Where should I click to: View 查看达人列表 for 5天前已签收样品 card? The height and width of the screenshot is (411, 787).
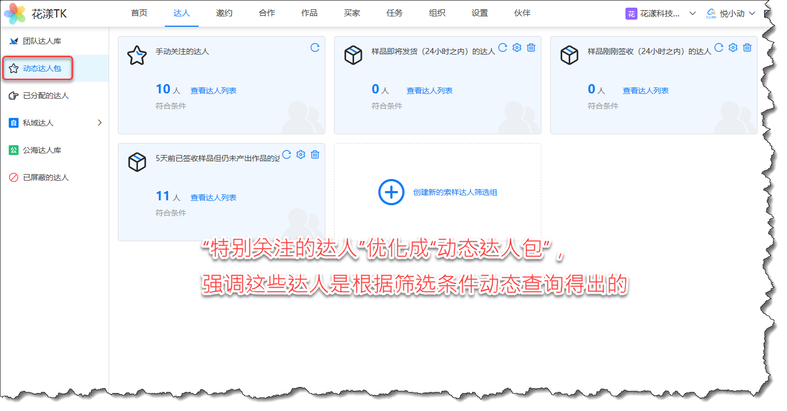[213, 198]
